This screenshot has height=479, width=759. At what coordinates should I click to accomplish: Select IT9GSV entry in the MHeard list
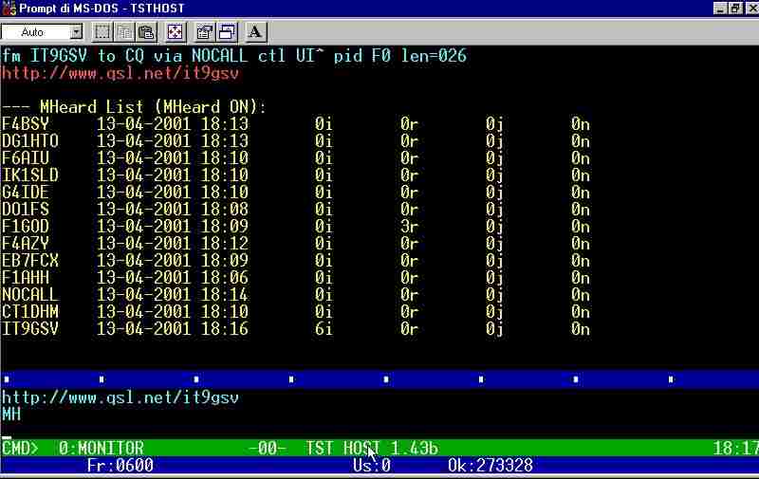(30, 328)
